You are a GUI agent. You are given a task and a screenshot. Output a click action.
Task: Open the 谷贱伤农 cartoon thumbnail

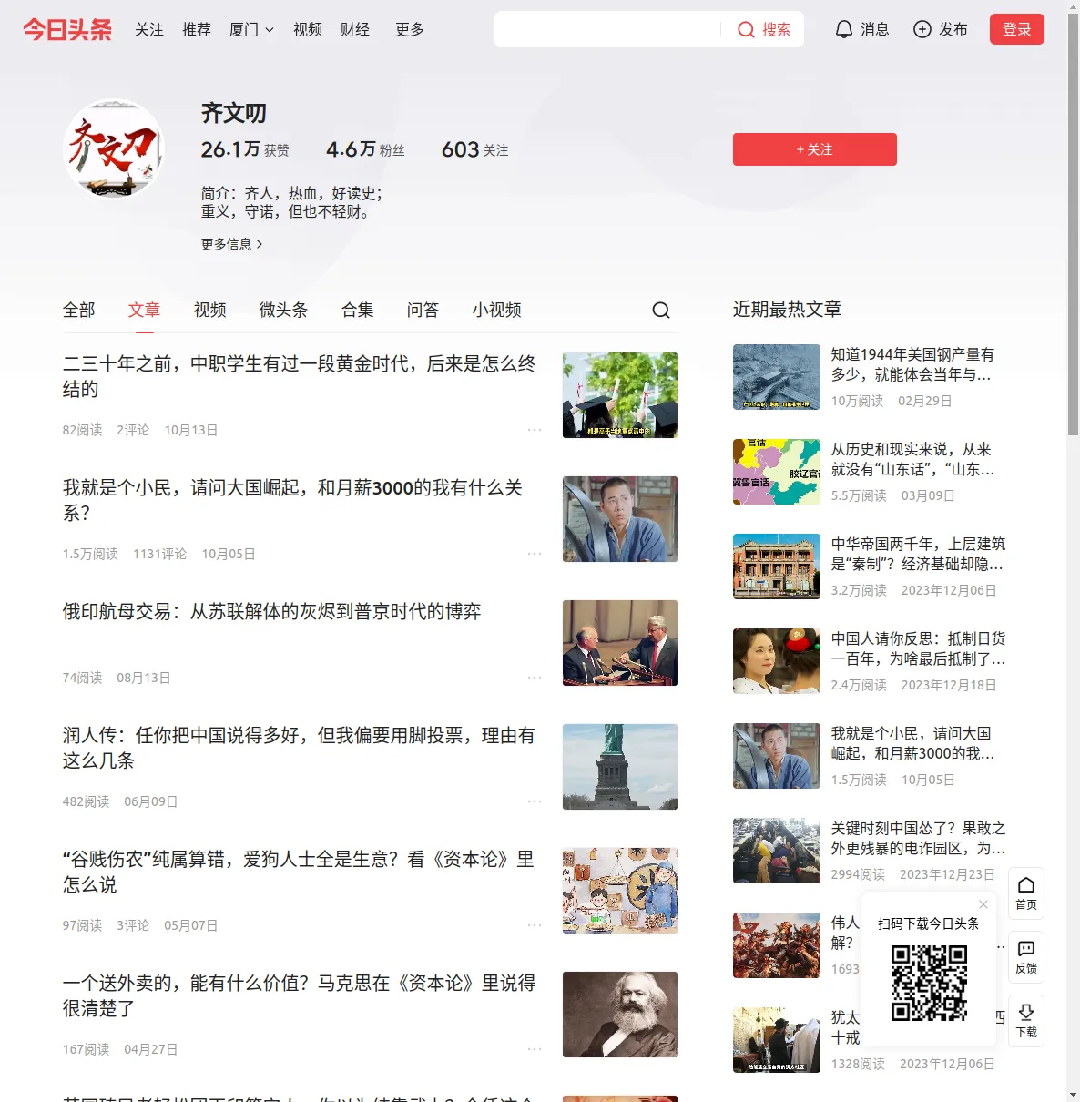pyautogui.click(x=620, y=891)
